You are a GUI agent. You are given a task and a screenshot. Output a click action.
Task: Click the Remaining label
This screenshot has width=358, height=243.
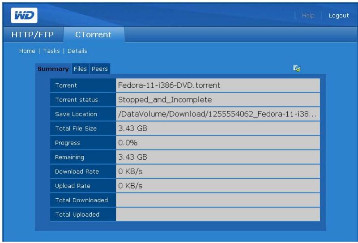70,157
